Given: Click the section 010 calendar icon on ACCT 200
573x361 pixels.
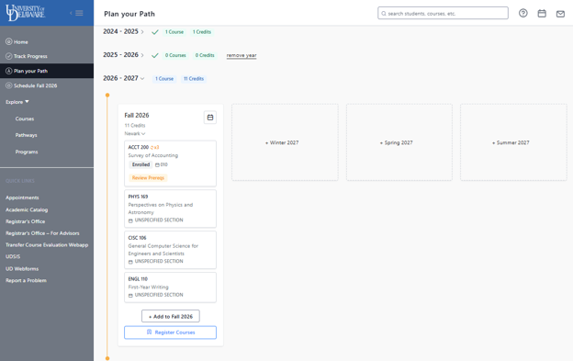Looking at the screenshot, I should pos(157,164).
